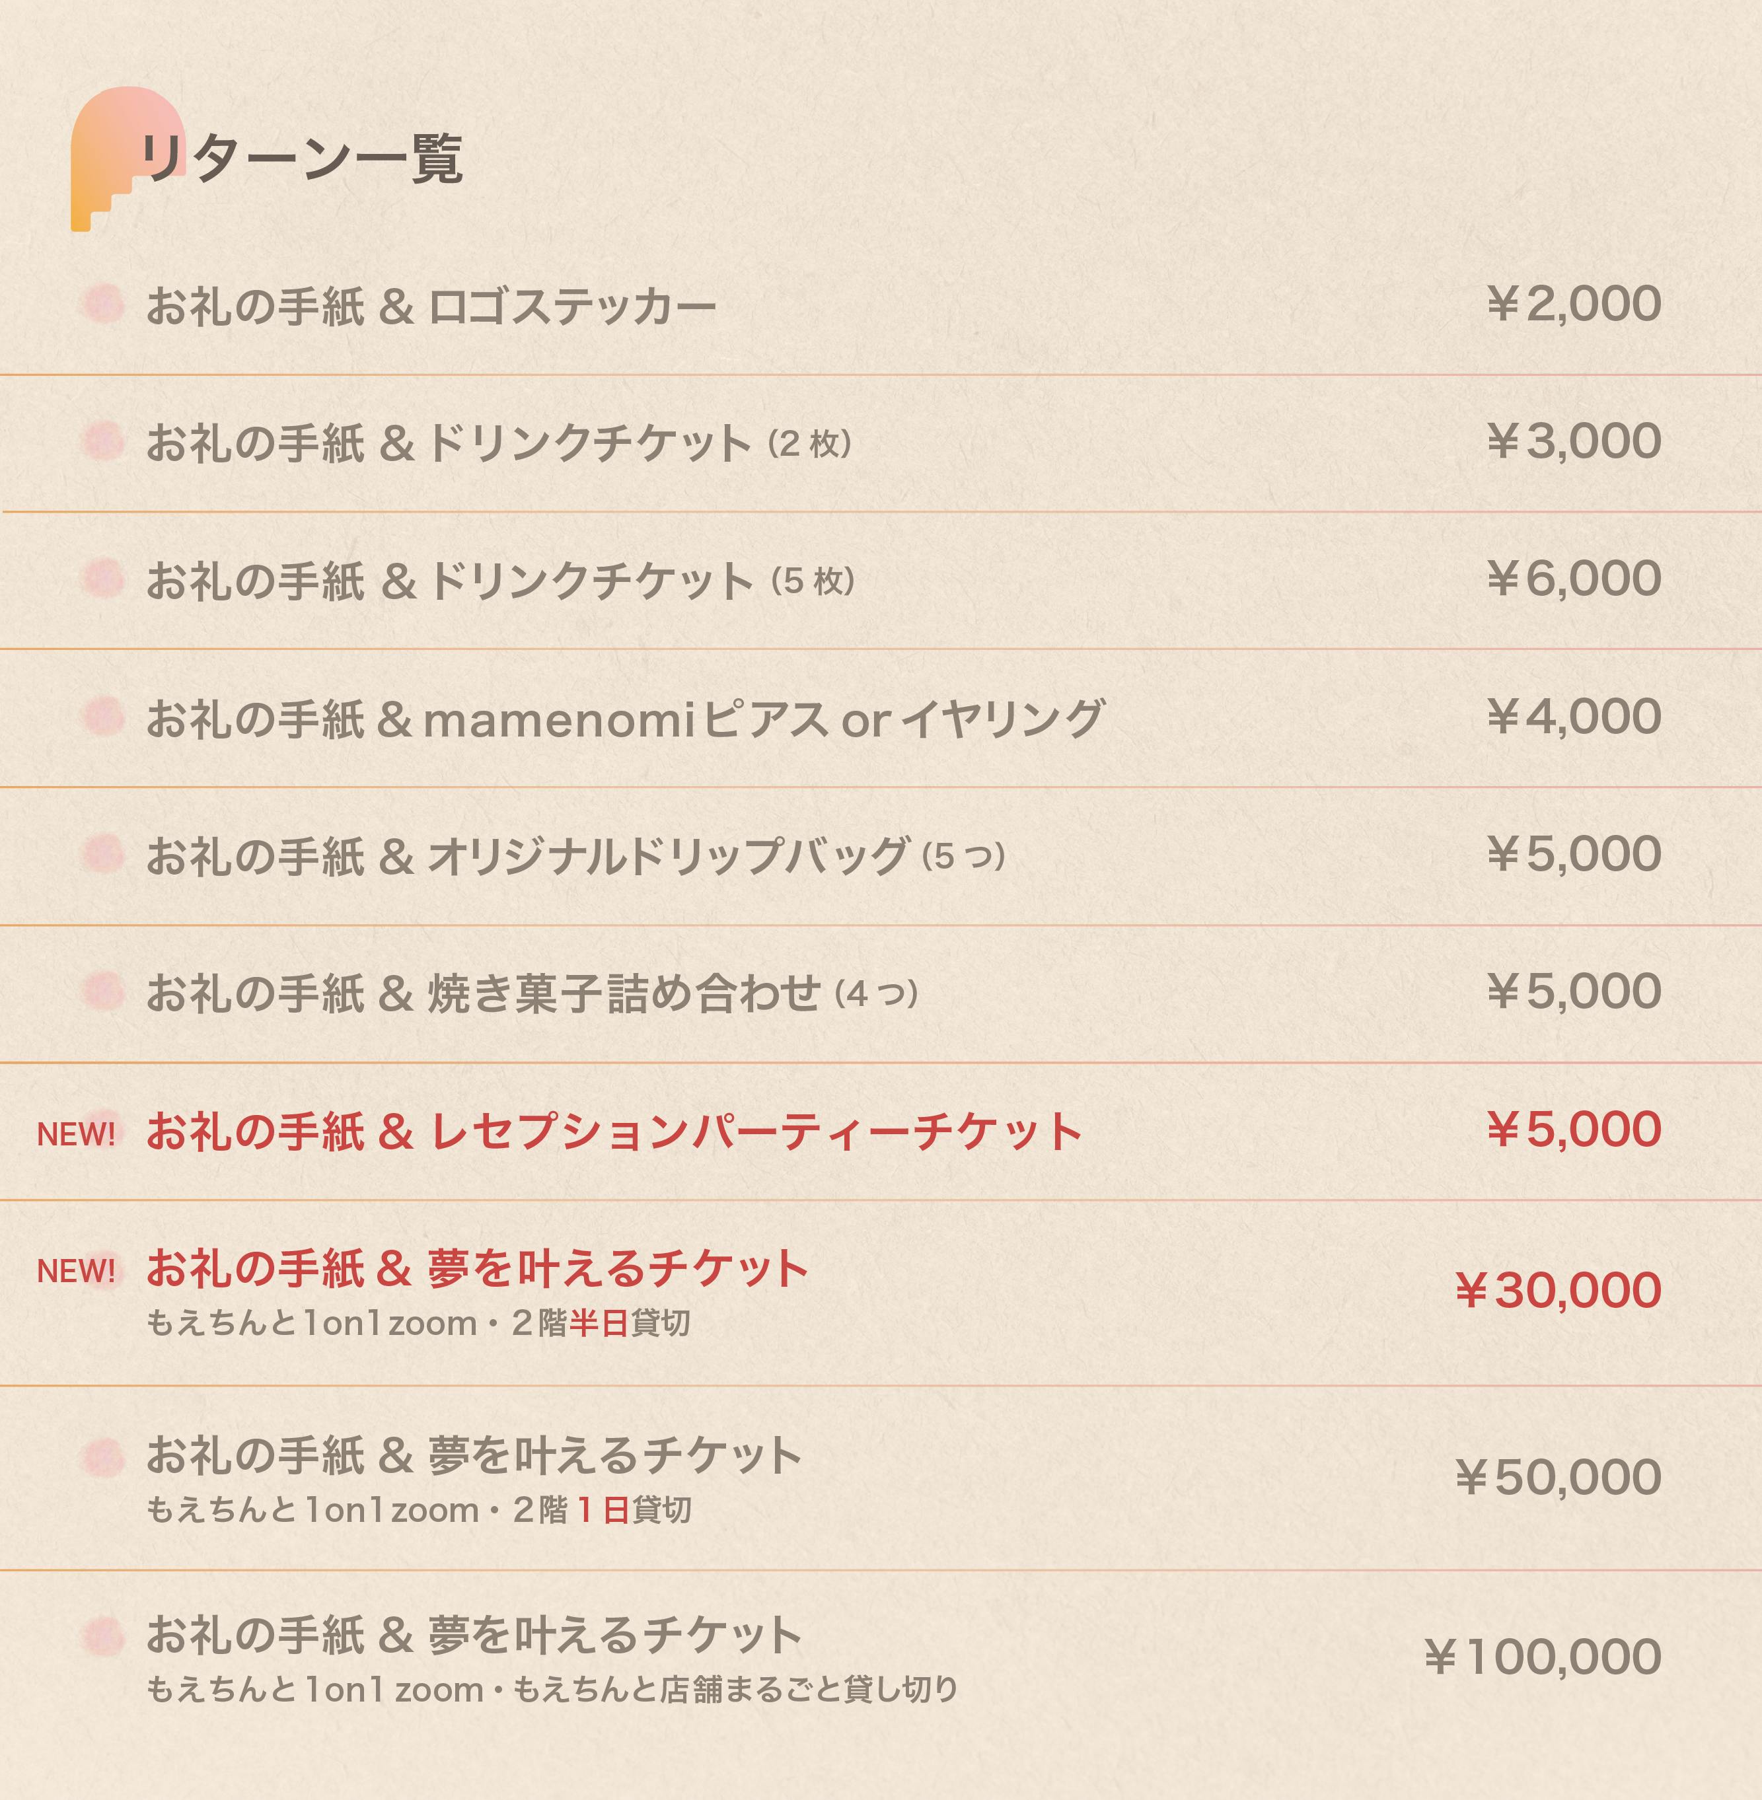The height and width of the screenshot is (1800, 1762).
Task: Click the pink bullet next to ドリンクチケット (5枚)
Action: point(102,579)
